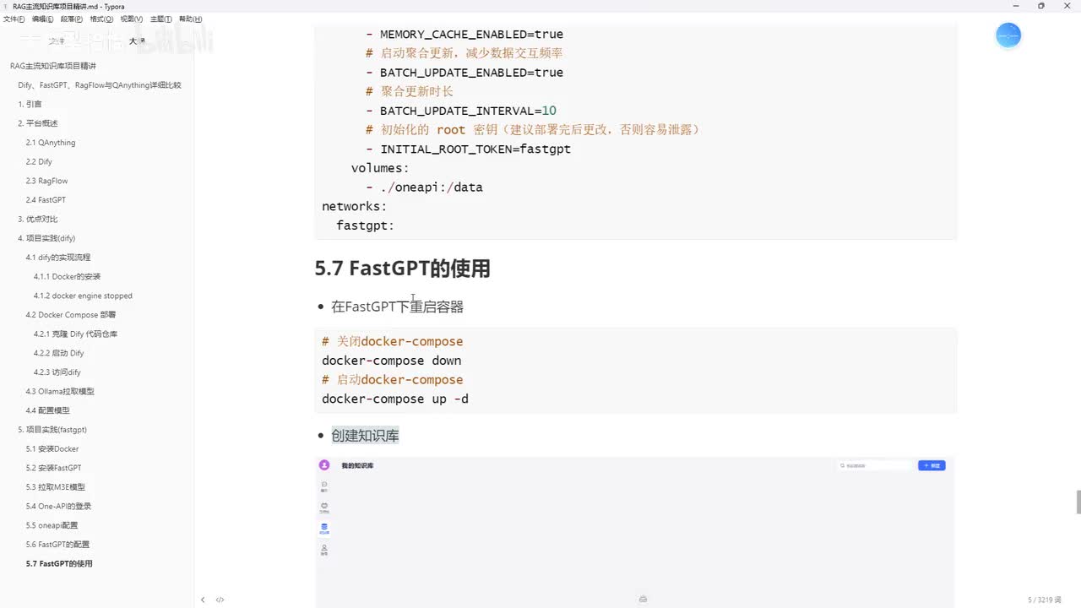Open the 主题(T) menu
1081x608 pixels.
160,19
